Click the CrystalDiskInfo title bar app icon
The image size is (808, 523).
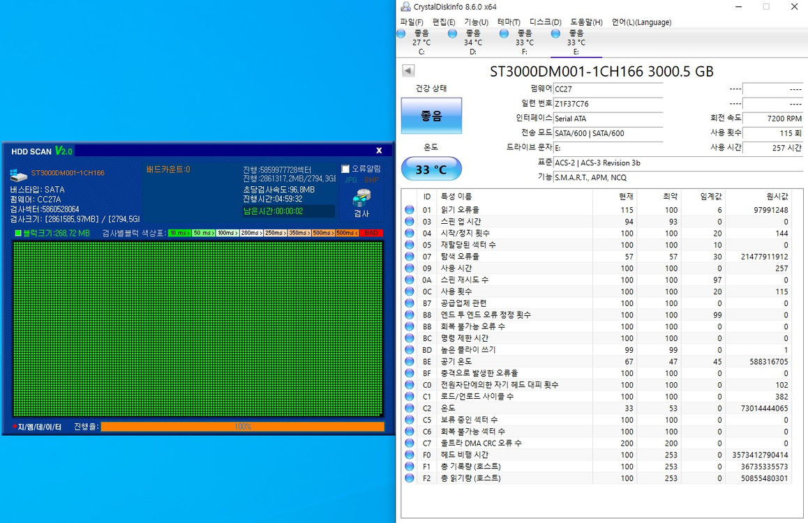pyautogui.click(x=405, y=7)
